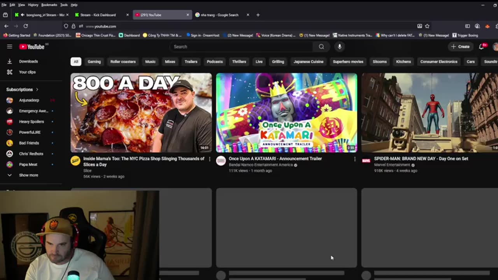
Task: Open new browser tab with plus
Action: tap(258, 15)
